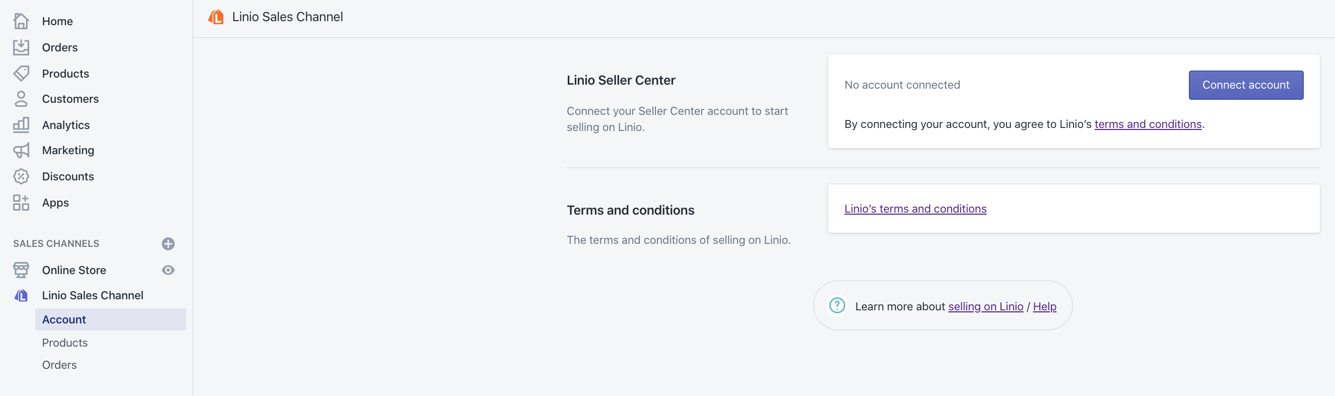The width and height of the screenshot is (1335, 396).
Task: Open the Help link
Action: pos(1044,306)
